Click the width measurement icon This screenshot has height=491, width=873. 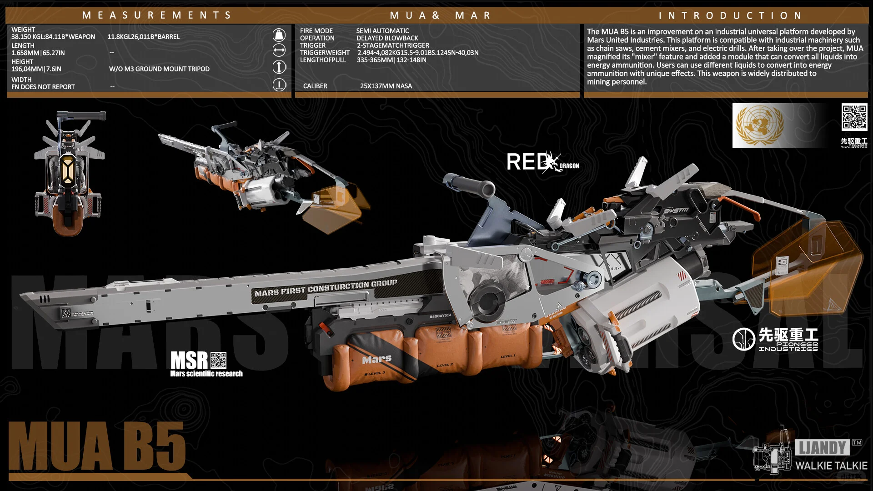click(x=279, y=85)
